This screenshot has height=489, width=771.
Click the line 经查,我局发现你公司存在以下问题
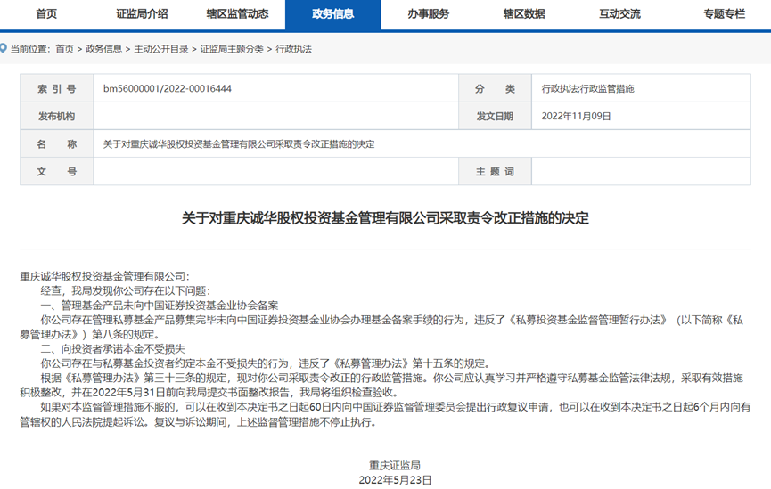(x=125, y=291)
